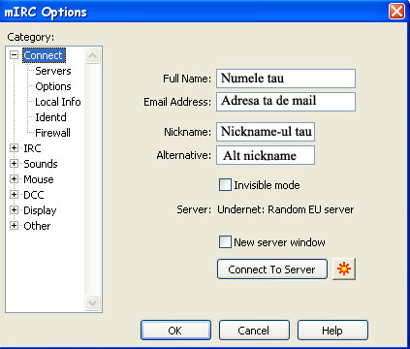This screenshot has height=349, width=410.
Task: Click the category list scroll up arrow
Action: pyautogui.click(x=93, y=56)
